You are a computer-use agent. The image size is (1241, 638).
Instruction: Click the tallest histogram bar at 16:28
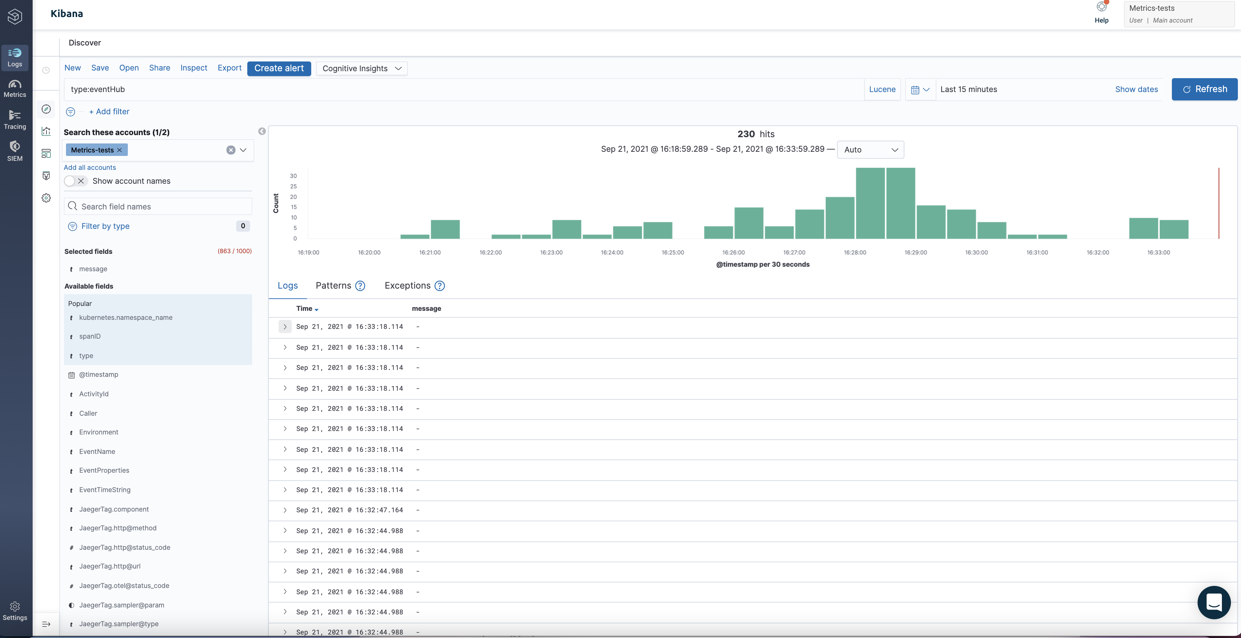coord(870,203)
